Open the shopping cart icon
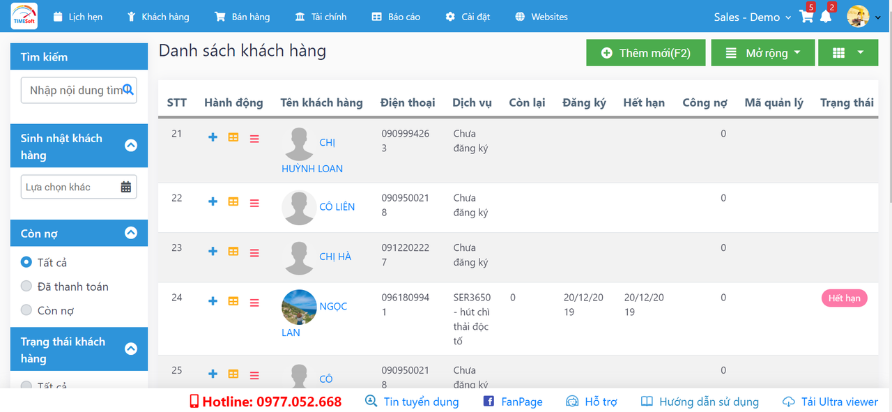Screen dimensions: 892x412 (x=806, y=17)
